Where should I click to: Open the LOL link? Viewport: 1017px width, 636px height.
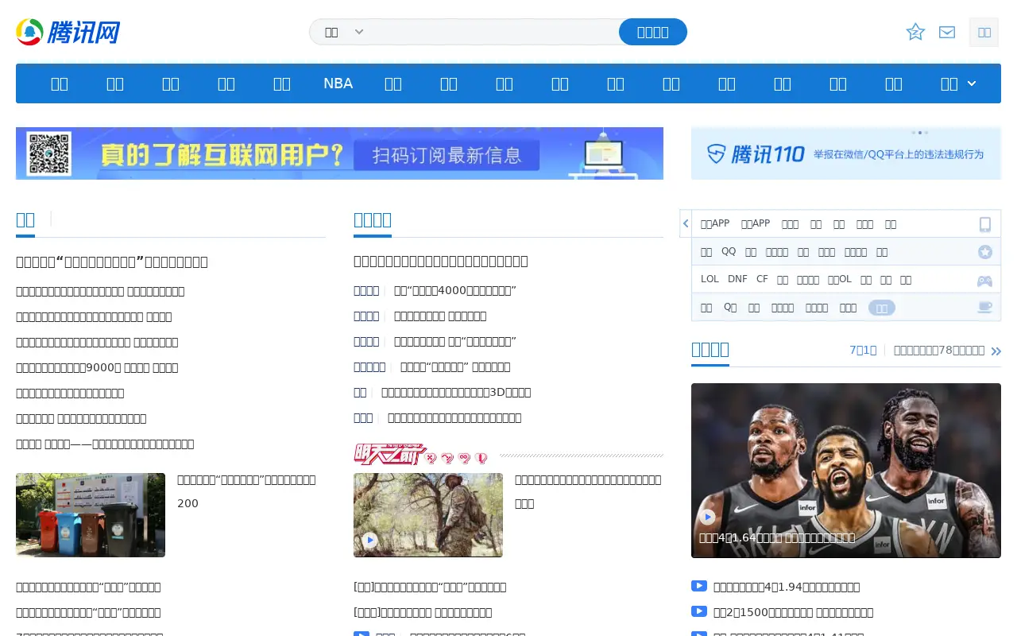pos(710,279)
